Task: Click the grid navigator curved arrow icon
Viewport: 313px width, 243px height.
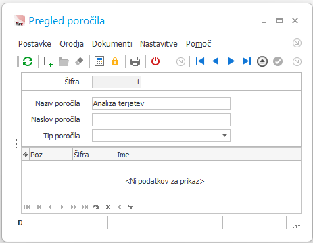Action: coord(97,207)
